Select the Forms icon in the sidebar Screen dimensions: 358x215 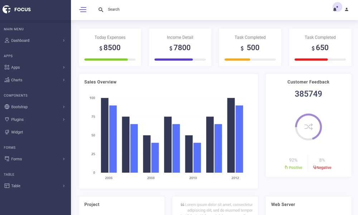tap(6, 159)
